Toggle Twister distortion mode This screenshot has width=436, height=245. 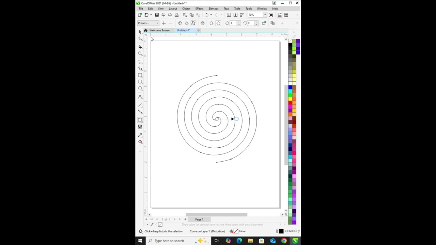193,23
